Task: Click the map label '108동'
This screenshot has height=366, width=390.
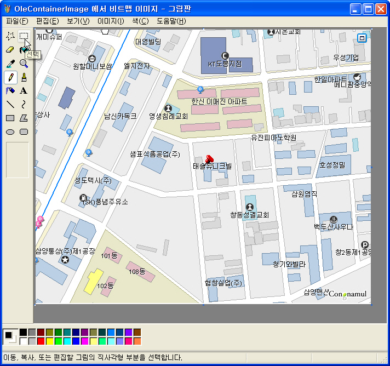Action: click(137, 271)
